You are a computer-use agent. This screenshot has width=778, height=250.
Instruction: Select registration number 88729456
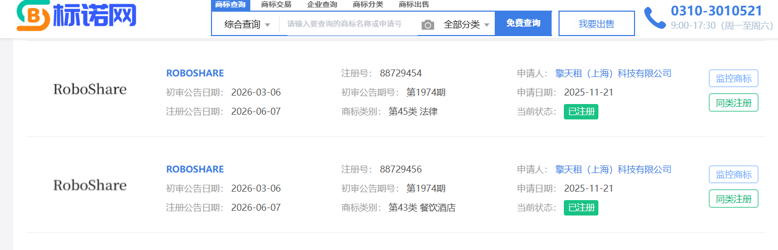tap(401, 169)
